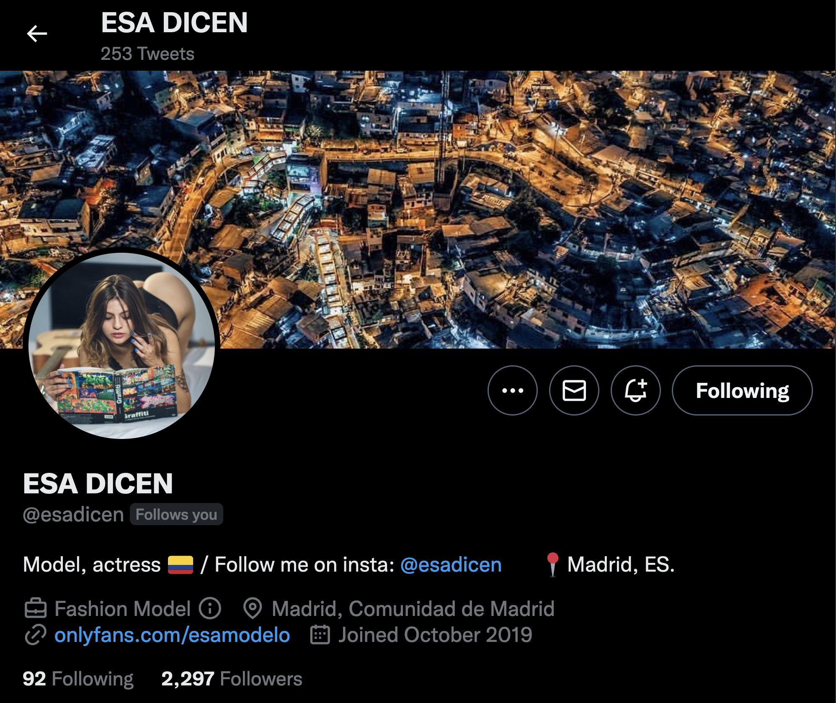Open the 92 Following list

pos(78,679)
